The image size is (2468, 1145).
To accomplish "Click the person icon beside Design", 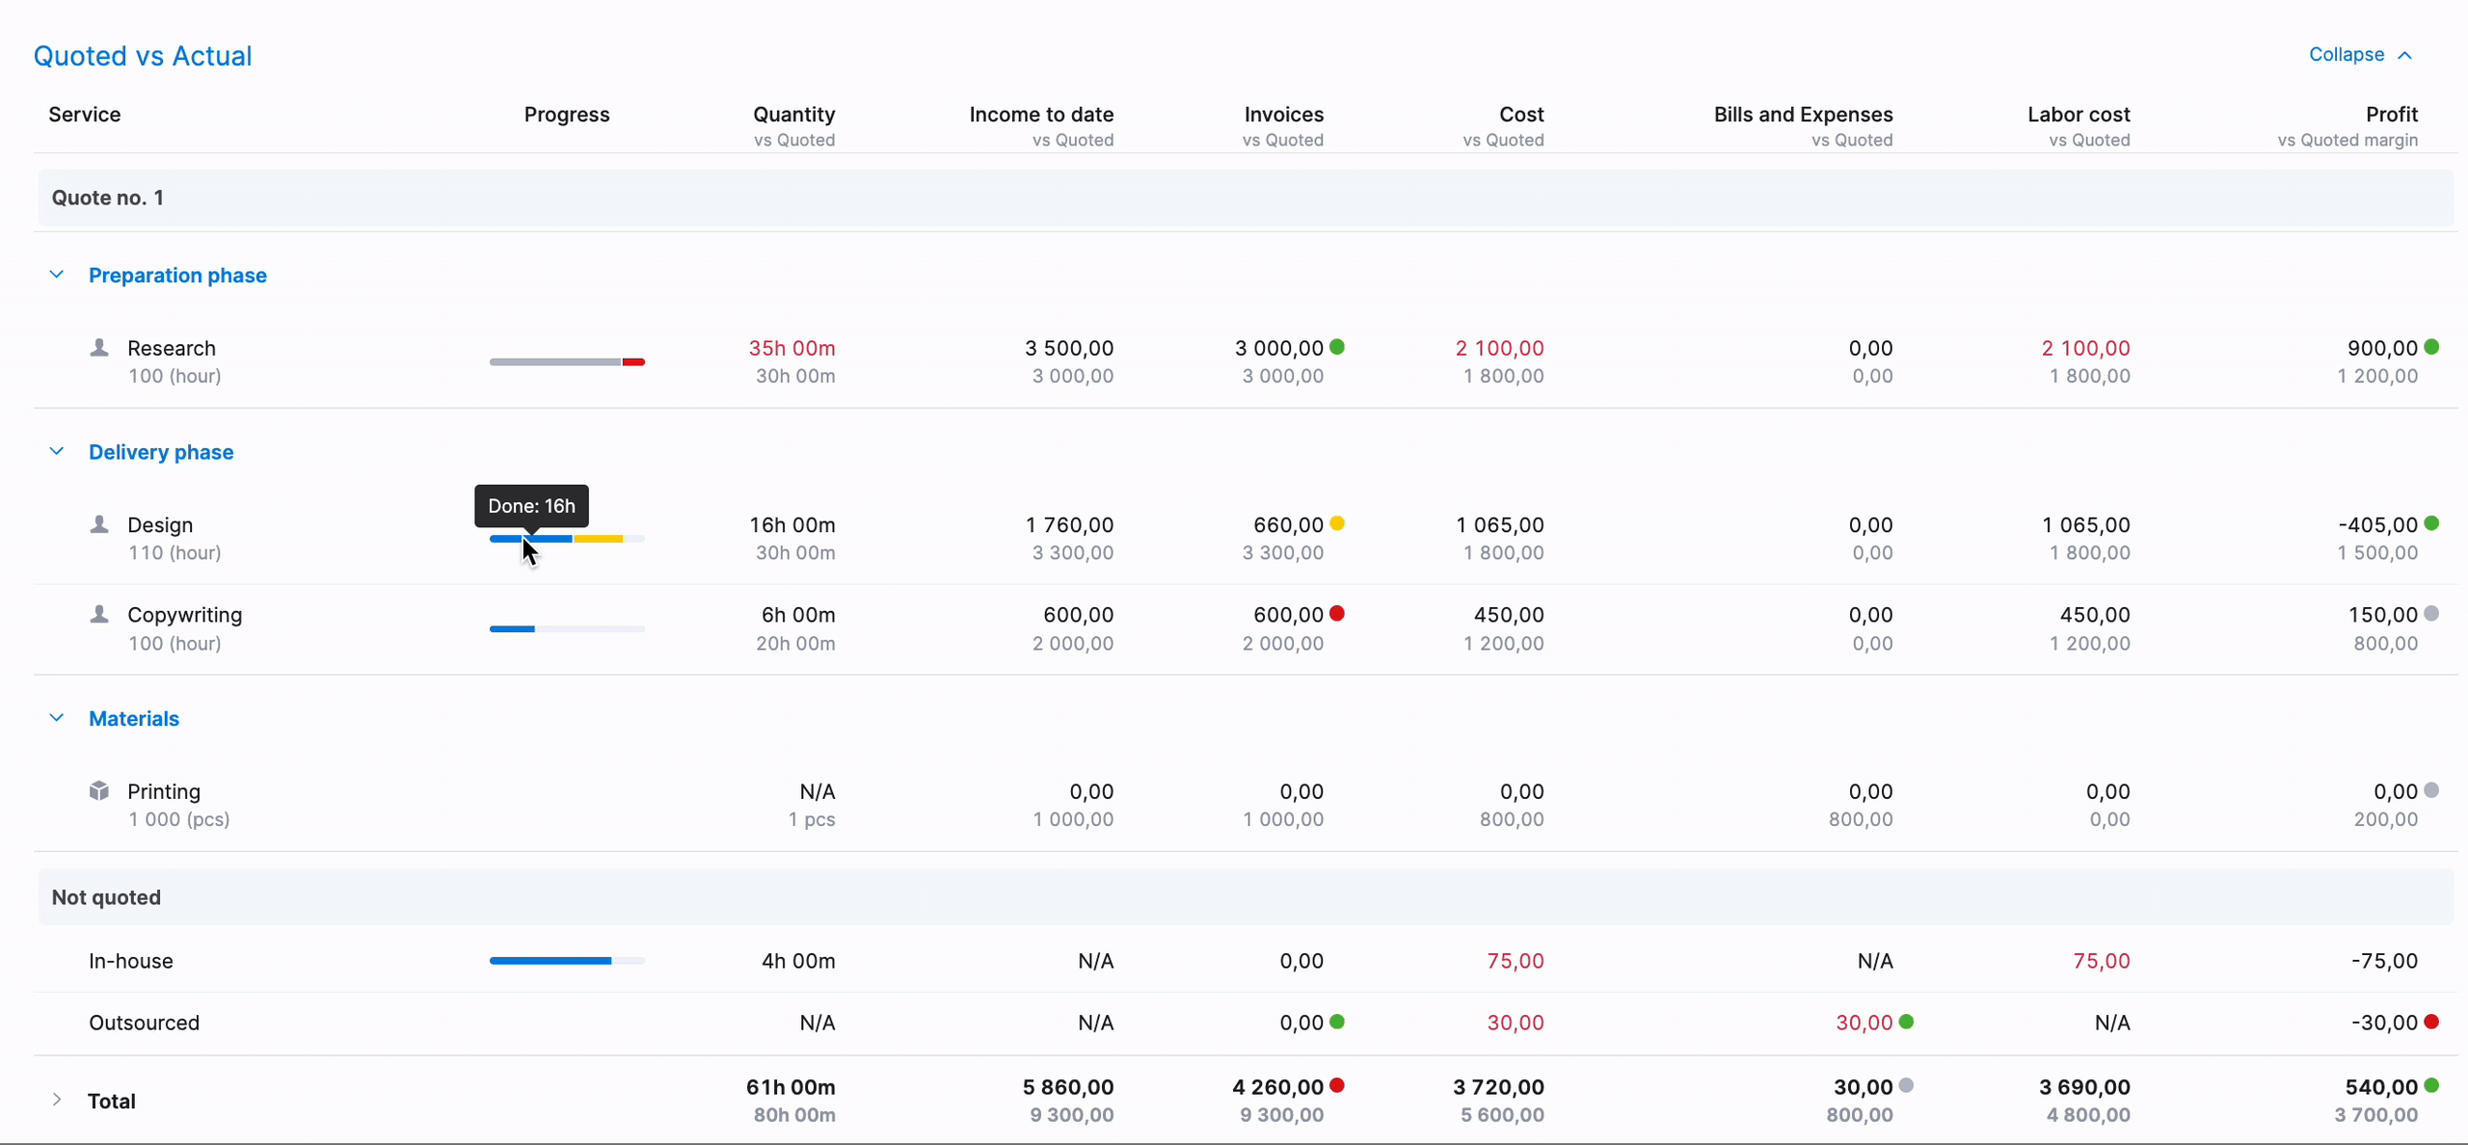I will point(99,523).
